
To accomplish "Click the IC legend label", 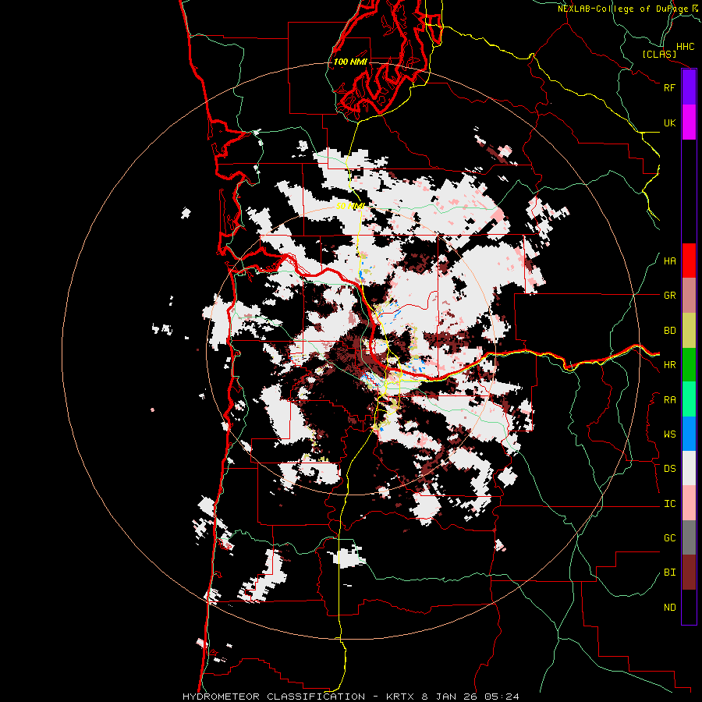I will click(669, 504).
